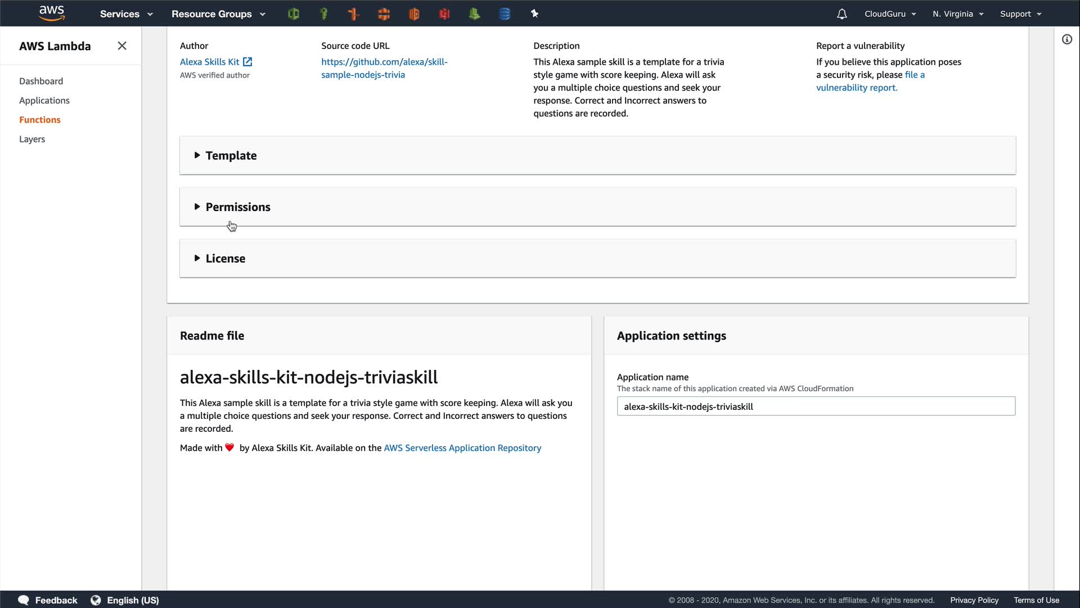
Task: Open the N. Virginia region dropdown
Action: tap(957, 14)
